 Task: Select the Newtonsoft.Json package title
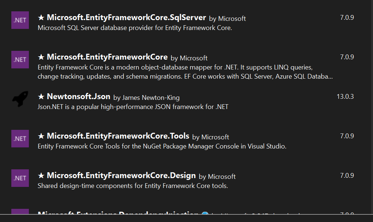click(79, 97)
